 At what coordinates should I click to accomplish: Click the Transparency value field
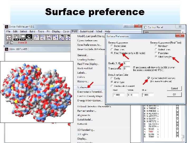point(127,69)
